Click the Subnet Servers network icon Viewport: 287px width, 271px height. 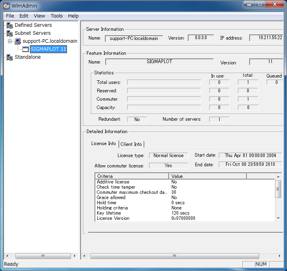point(10,33)
